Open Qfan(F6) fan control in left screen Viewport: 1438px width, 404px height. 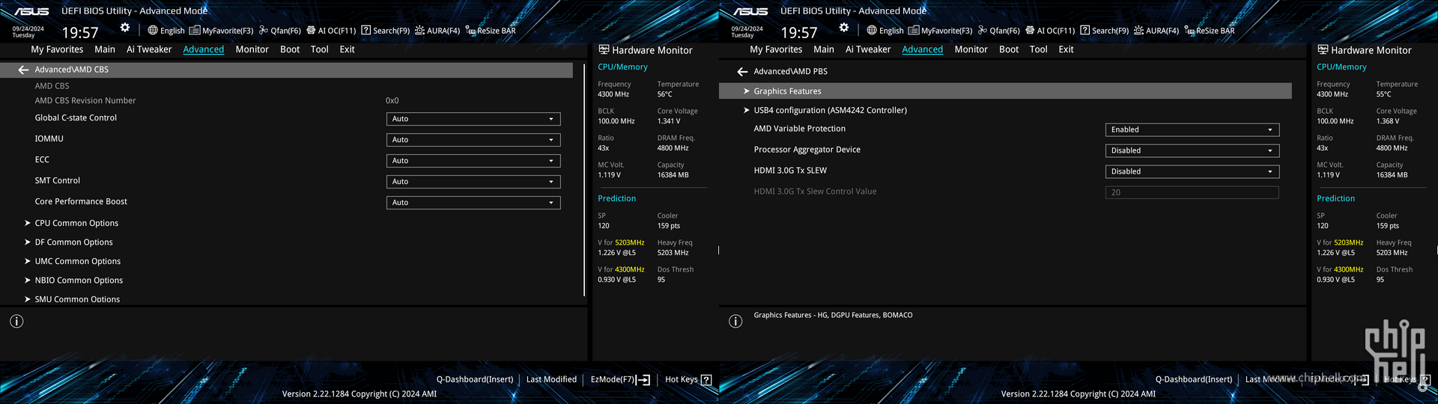(280, 31)
